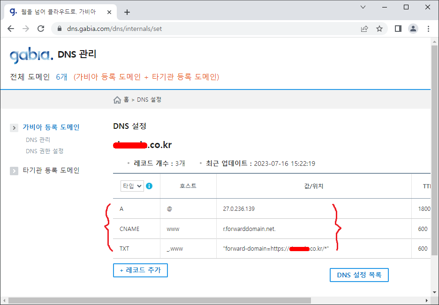Click IP value 27.0.236.139
439x305 pixels.
[x=239, y=209]
